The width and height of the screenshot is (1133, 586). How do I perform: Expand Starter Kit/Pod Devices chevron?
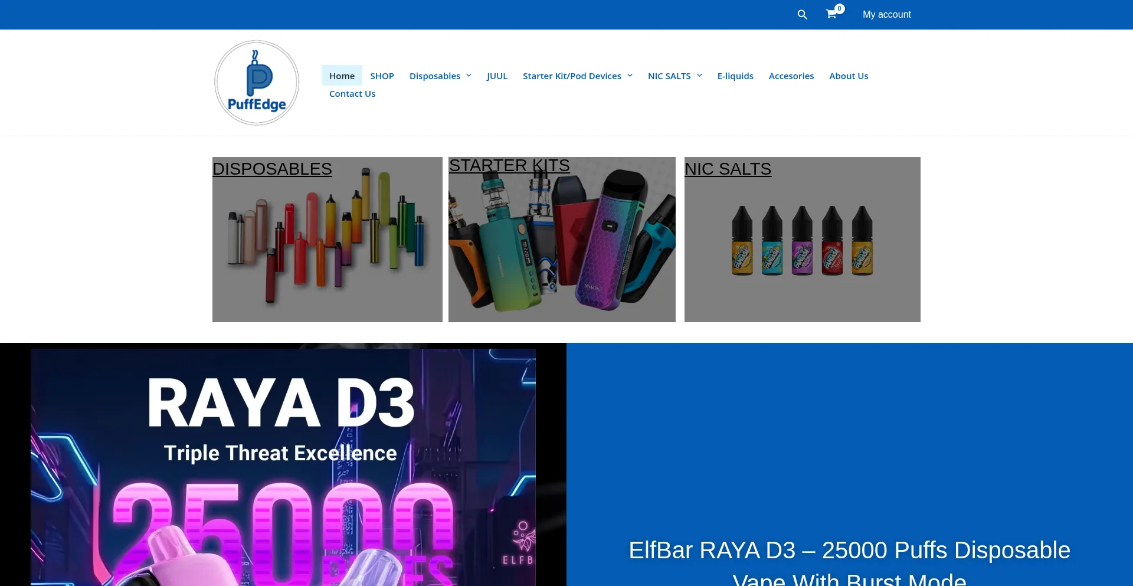pos(630,76)
